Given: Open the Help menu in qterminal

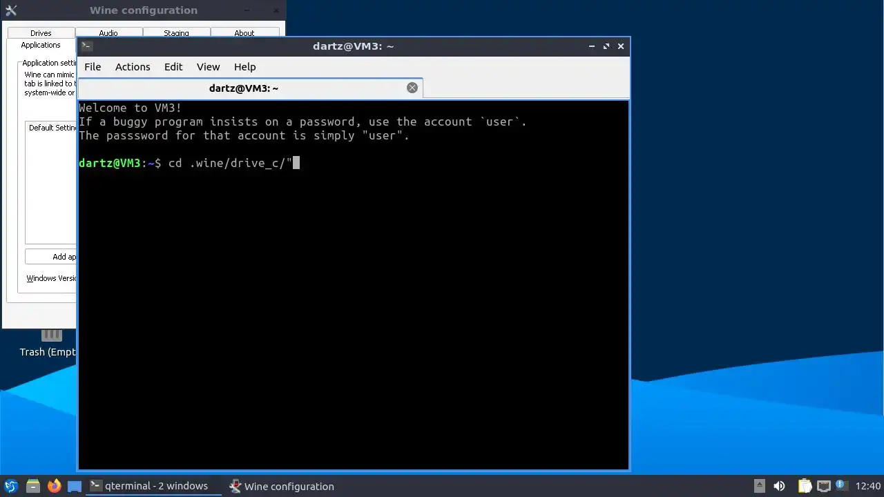Looking at the screenshot, I should click(245, 67).
